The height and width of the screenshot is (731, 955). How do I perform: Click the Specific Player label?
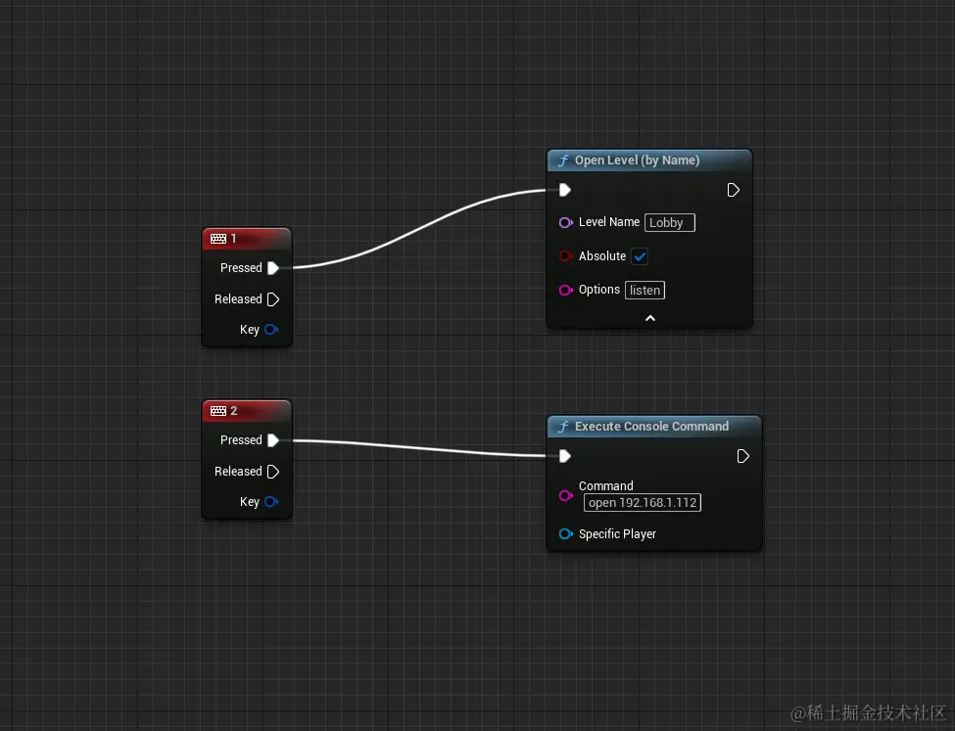[x=618, y=533]
